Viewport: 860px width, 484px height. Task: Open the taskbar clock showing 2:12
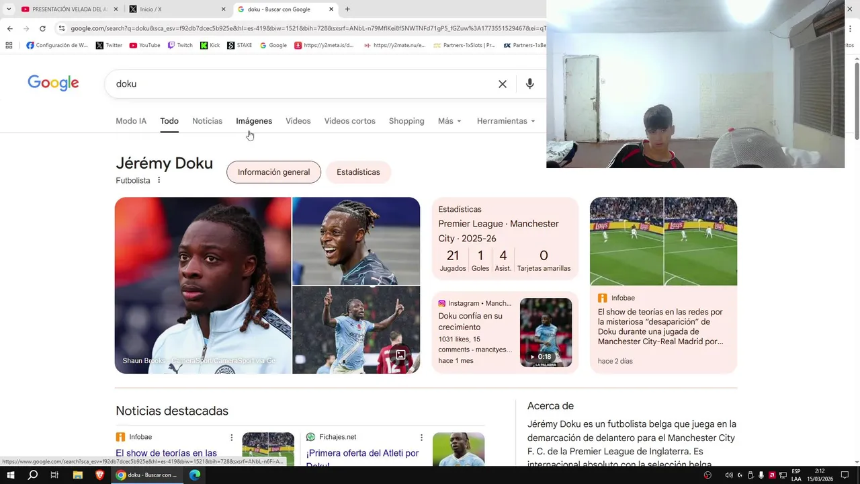pyautogui.click(x=820, y=475)
